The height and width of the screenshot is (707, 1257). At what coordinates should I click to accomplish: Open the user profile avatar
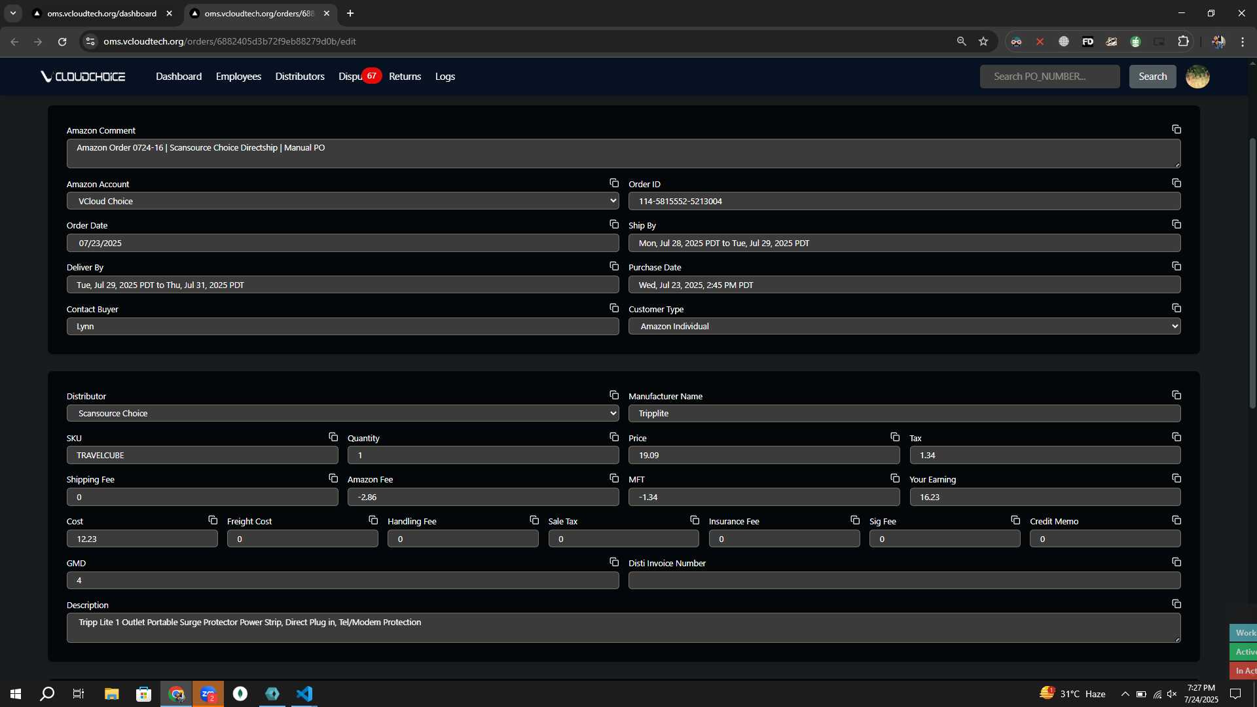pyautogui.click(x=1197, y=77)
